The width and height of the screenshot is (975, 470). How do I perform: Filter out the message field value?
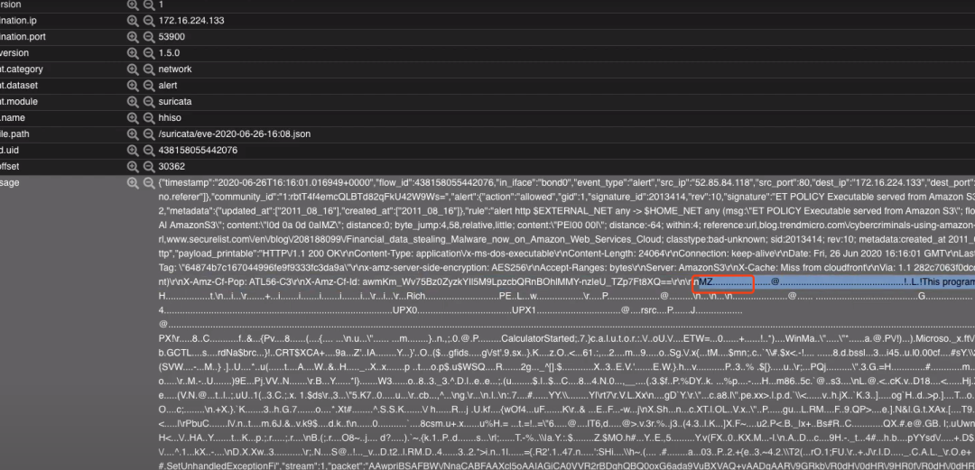(149, 183)
